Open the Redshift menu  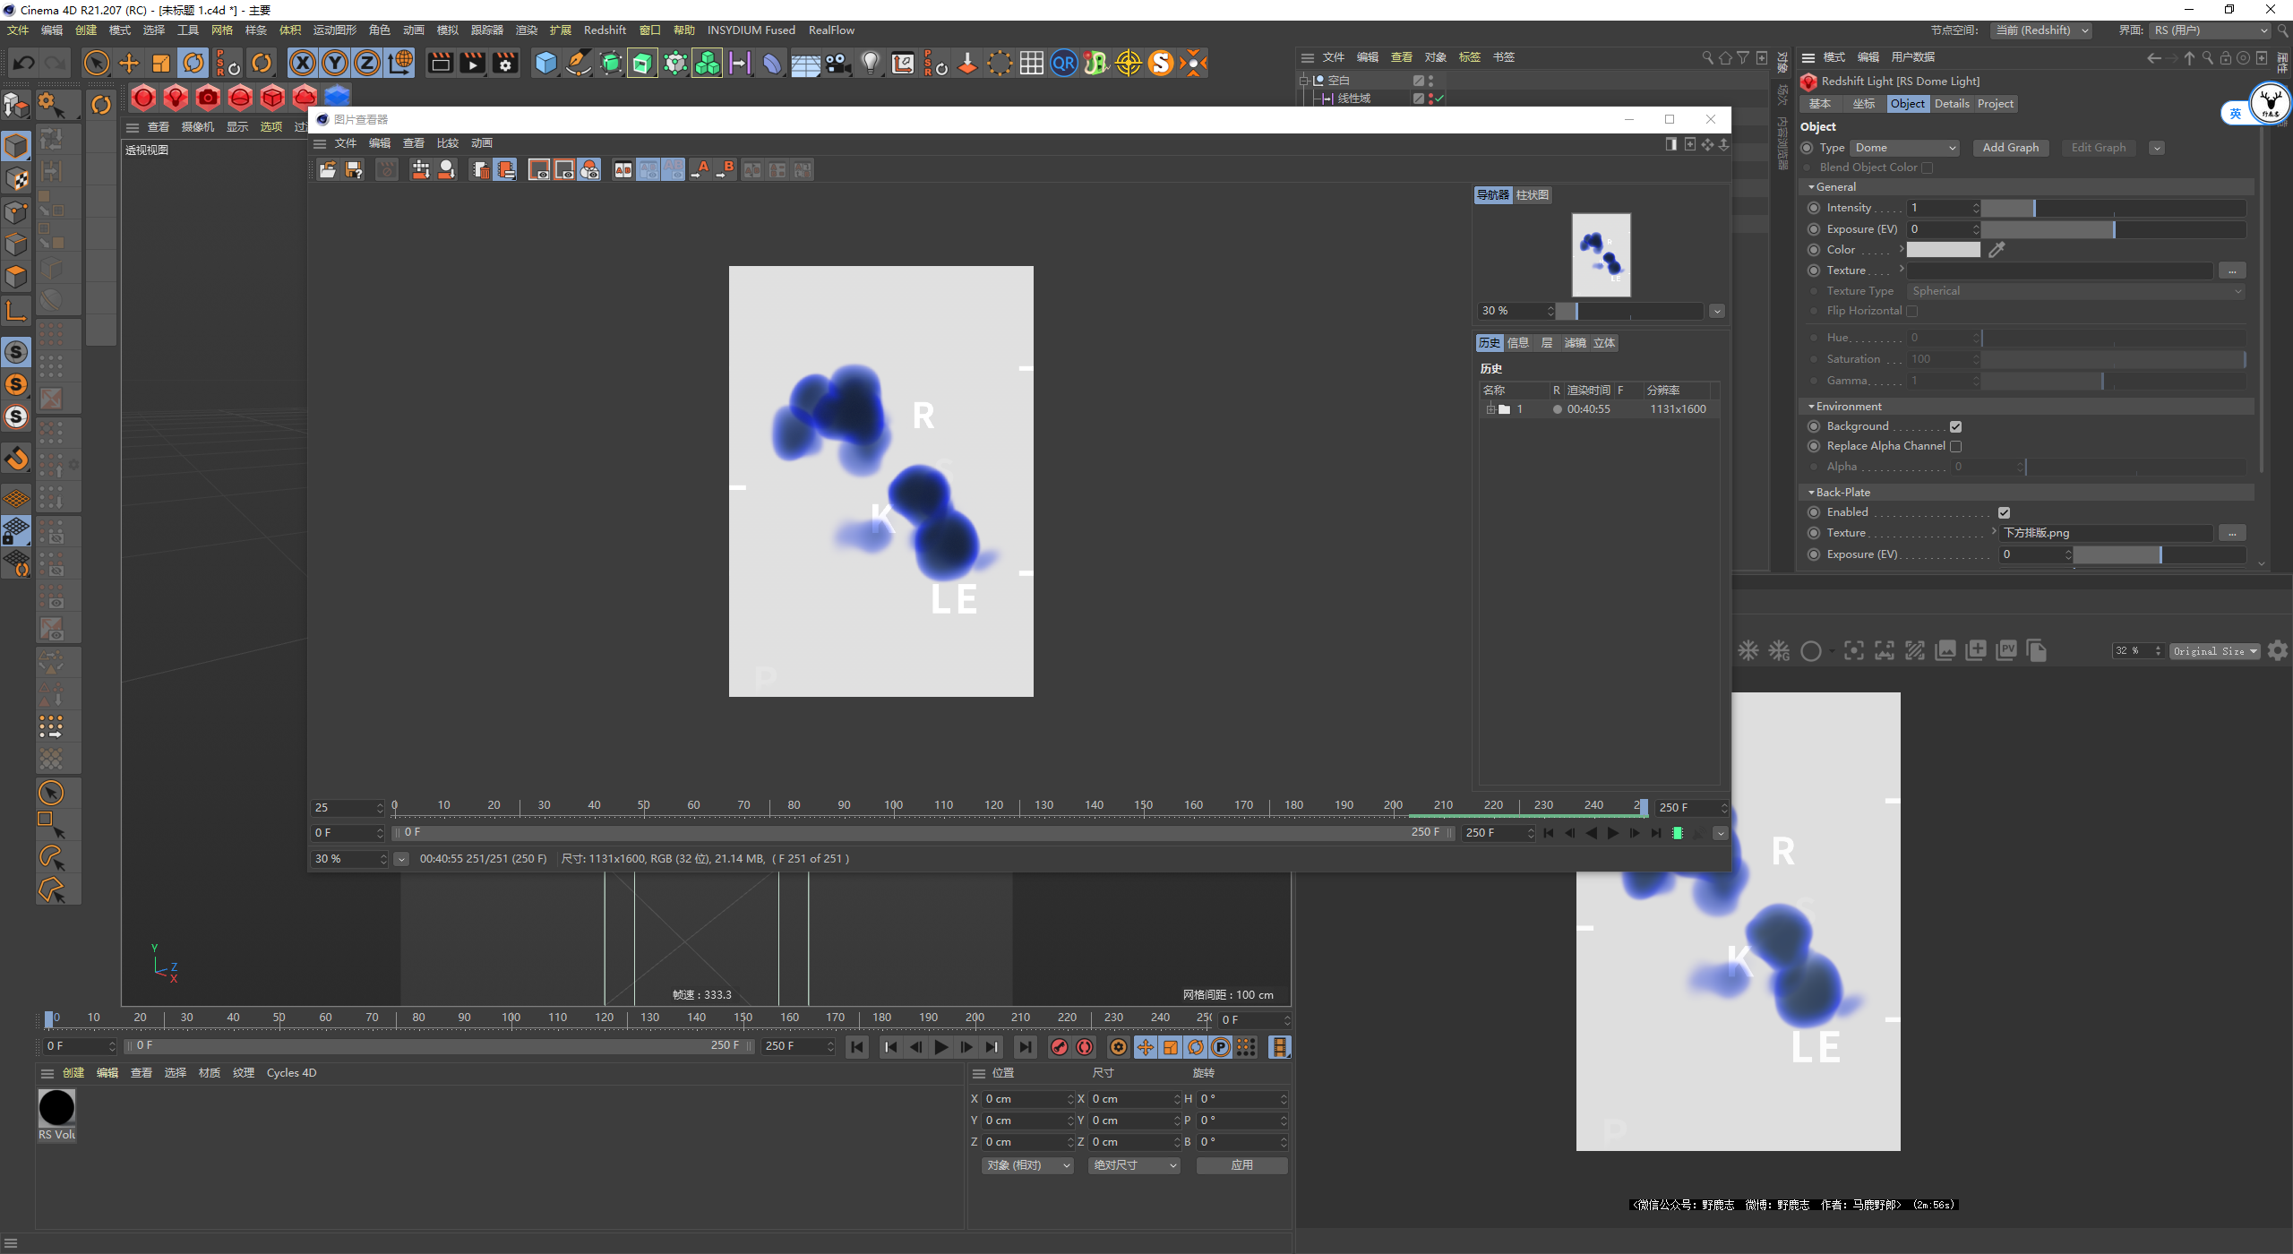click(x=605, y=30)
